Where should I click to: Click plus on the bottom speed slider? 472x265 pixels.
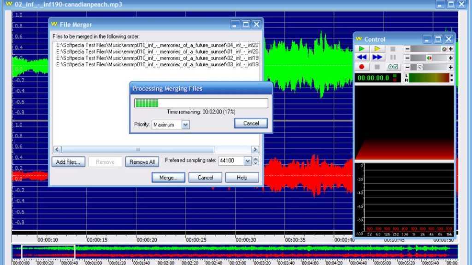click(x=450, y=67)
